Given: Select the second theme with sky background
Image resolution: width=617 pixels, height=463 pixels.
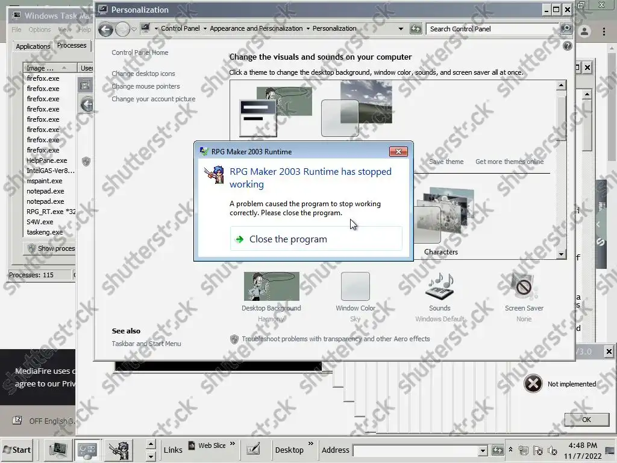Looking at the screenshot, I should (x=357, y=109).
